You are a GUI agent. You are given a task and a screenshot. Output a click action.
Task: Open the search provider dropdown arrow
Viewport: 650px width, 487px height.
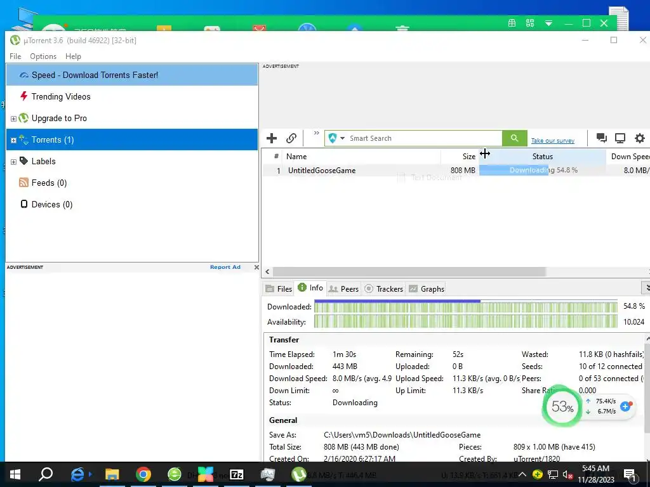point(342,138)
